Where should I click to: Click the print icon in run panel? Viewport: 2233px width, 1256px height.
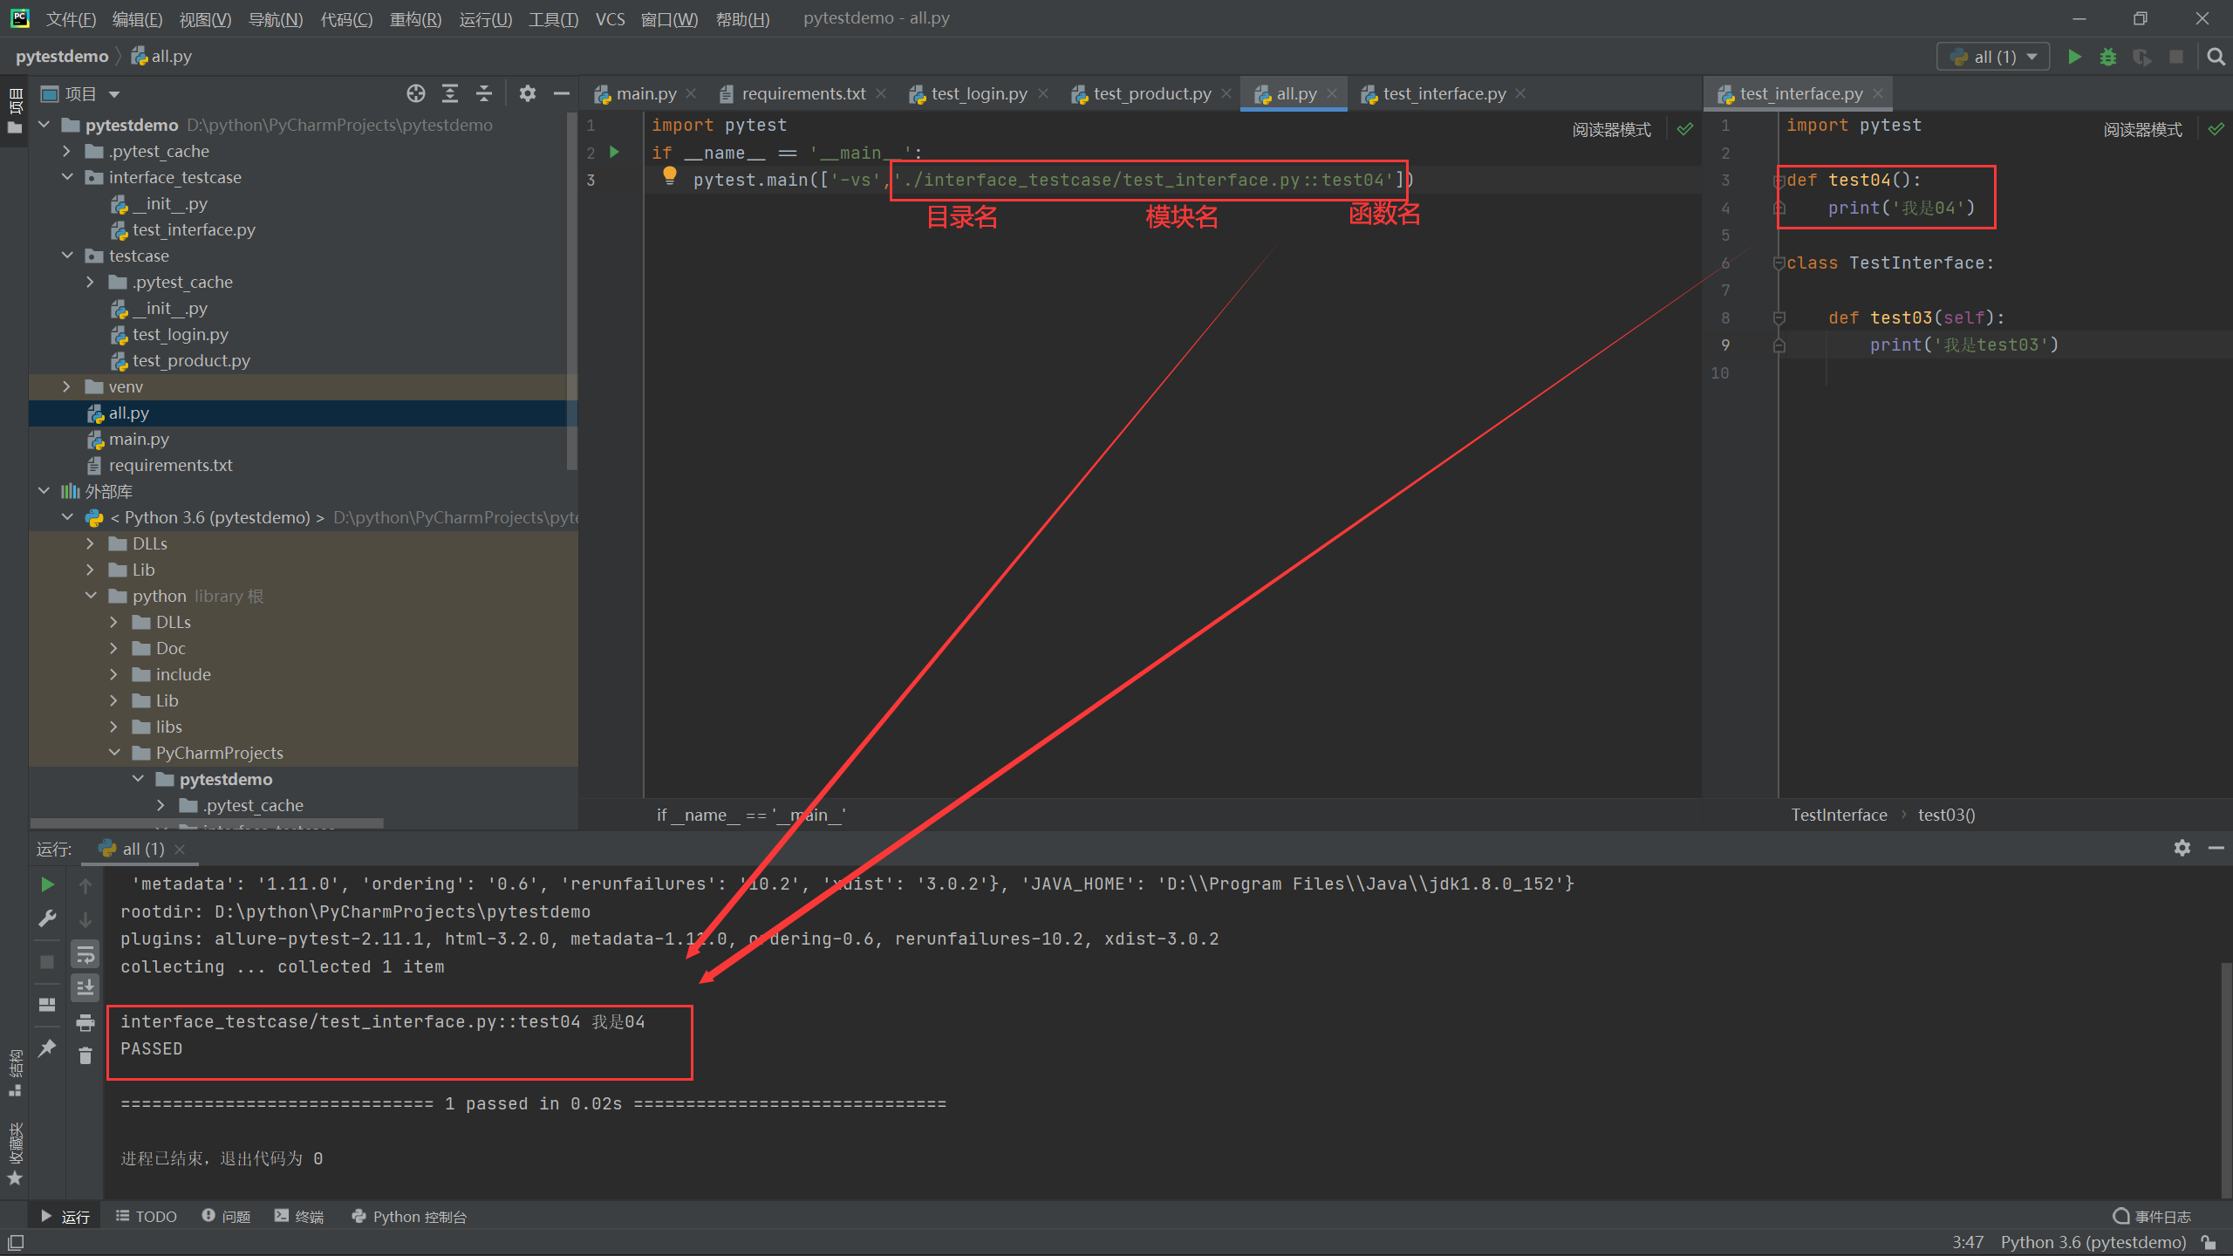pos(85,1022)
